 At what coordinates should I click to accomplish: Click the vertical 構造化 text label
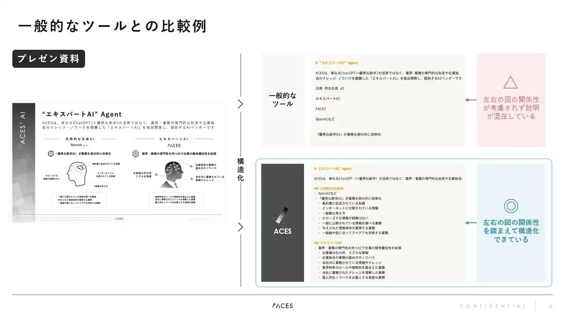(x=241, y=170)
